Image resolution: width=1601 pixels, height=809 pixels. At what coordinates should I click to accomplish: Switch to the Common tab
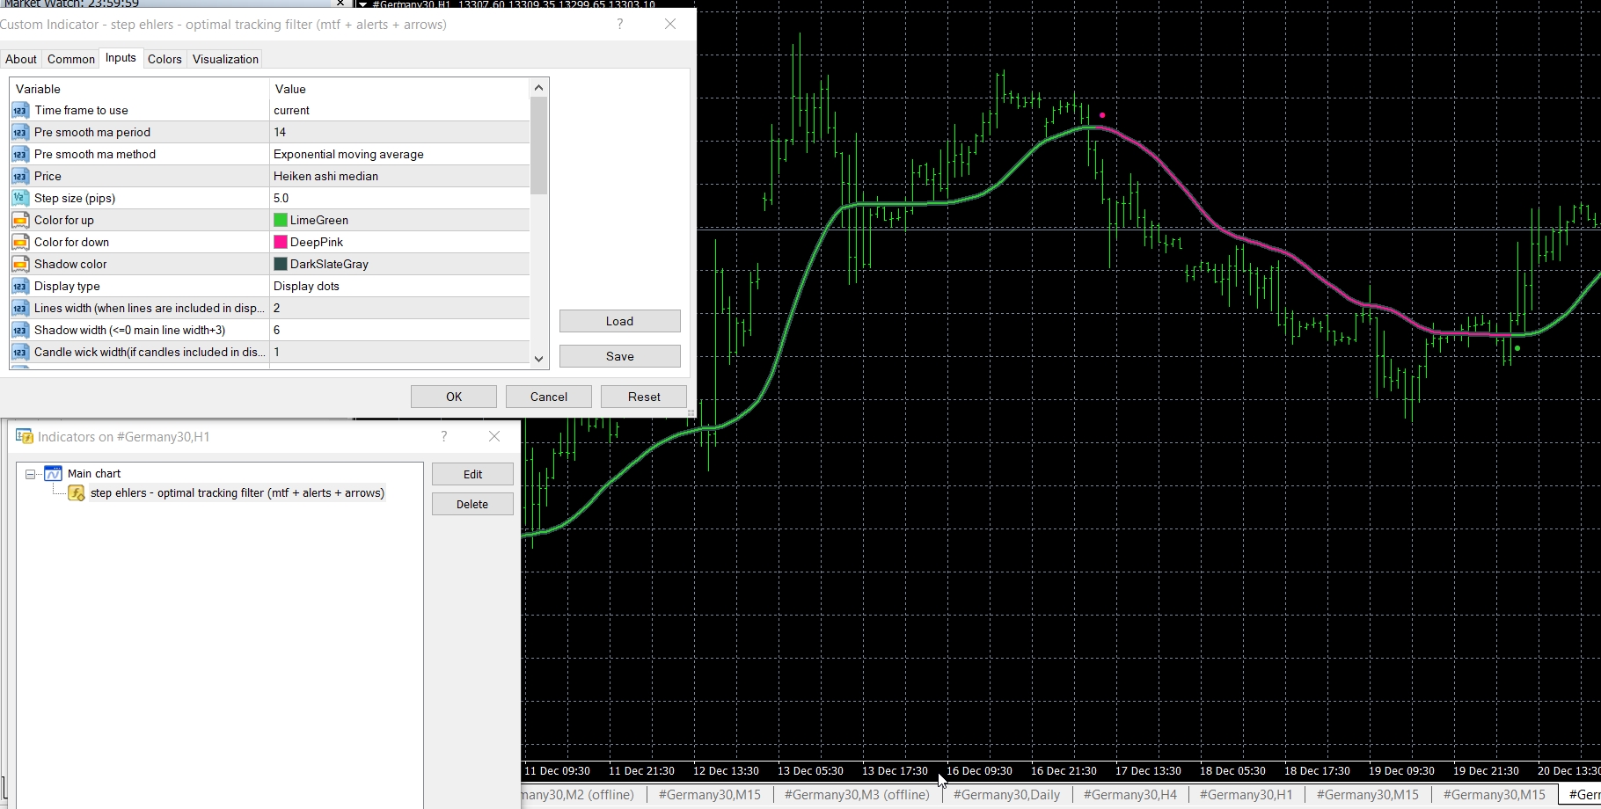[71, 59]
